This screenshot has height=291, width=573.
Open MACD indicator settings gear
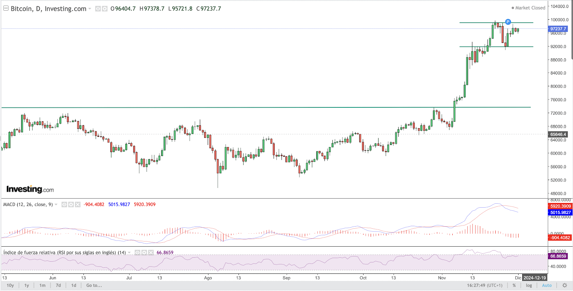tap(71, 205)
